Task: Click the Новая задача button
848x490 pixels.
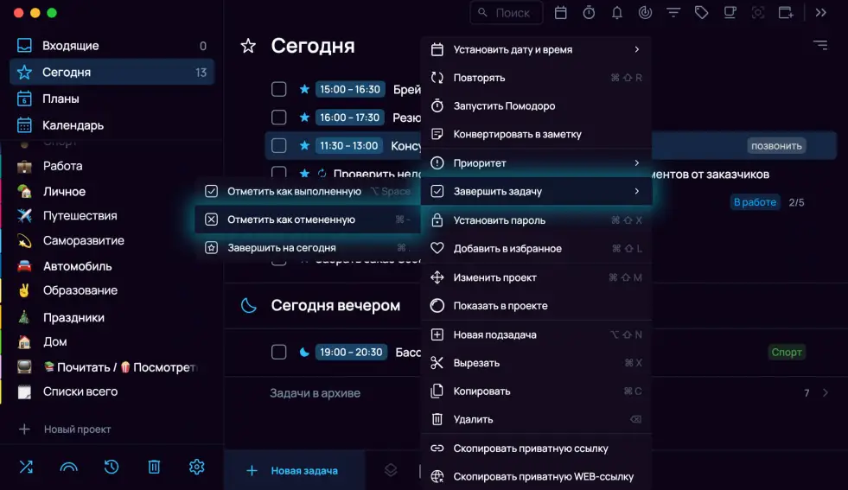Action: point(293,471)
